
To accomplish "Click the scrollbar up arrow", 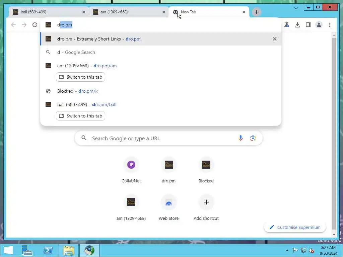I will click(334, 35).
